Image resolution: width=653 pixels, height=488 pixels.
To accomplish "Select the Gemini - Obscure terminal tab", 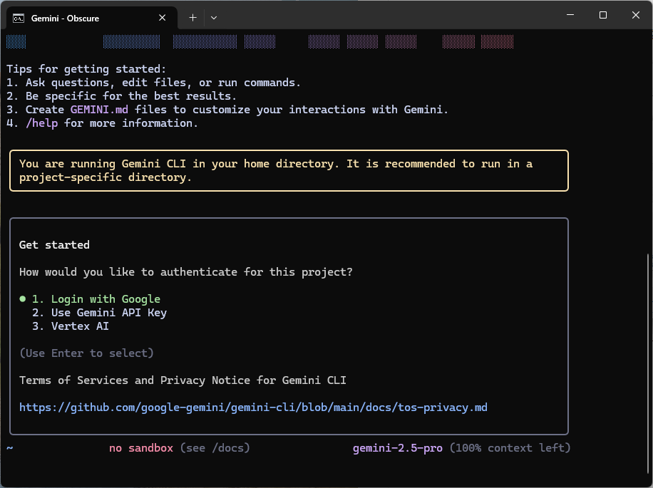I will click(x=92, y=18).
